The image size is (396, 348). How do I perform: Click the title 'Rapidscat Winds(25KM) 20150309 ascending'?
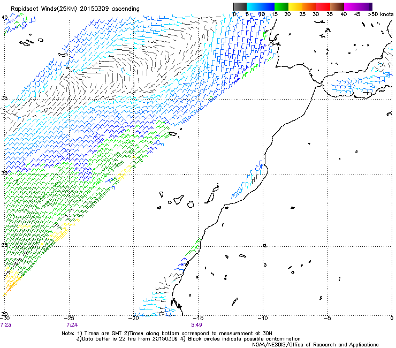coord(75,9)
